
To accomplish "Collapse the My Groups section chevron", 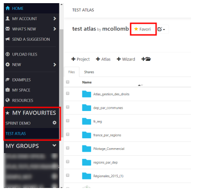I will [x=55, y=145].
